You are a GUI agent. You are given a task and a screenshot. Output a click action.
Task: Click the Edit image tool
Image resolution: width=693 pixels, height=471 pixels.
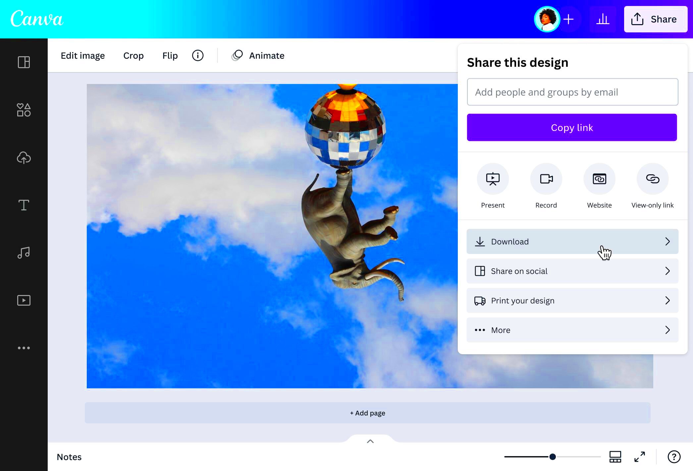(x=82, y=55)
